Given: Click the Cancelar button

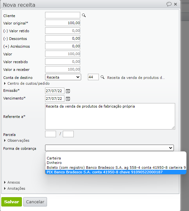Looking at the screenshot, I should 35,202.
